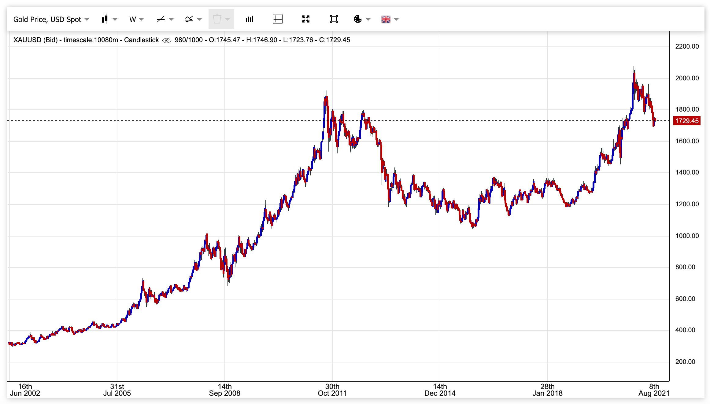Select the UK flag language icon
This screenshot has height=404, width=710.
tap(386, 19)
